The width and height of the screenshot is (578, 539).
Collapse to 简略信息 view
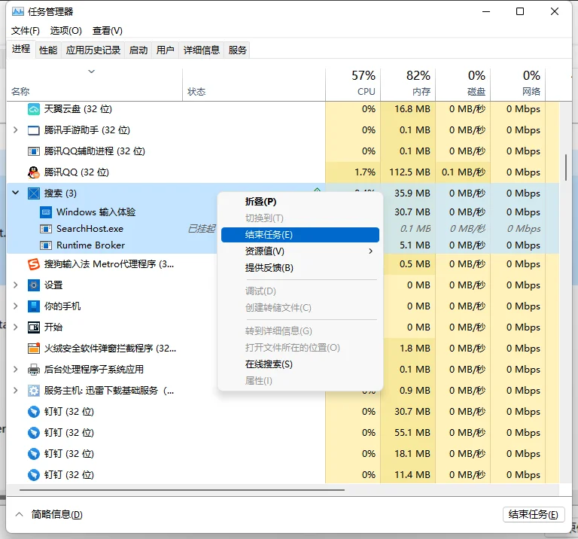[49, 514]
